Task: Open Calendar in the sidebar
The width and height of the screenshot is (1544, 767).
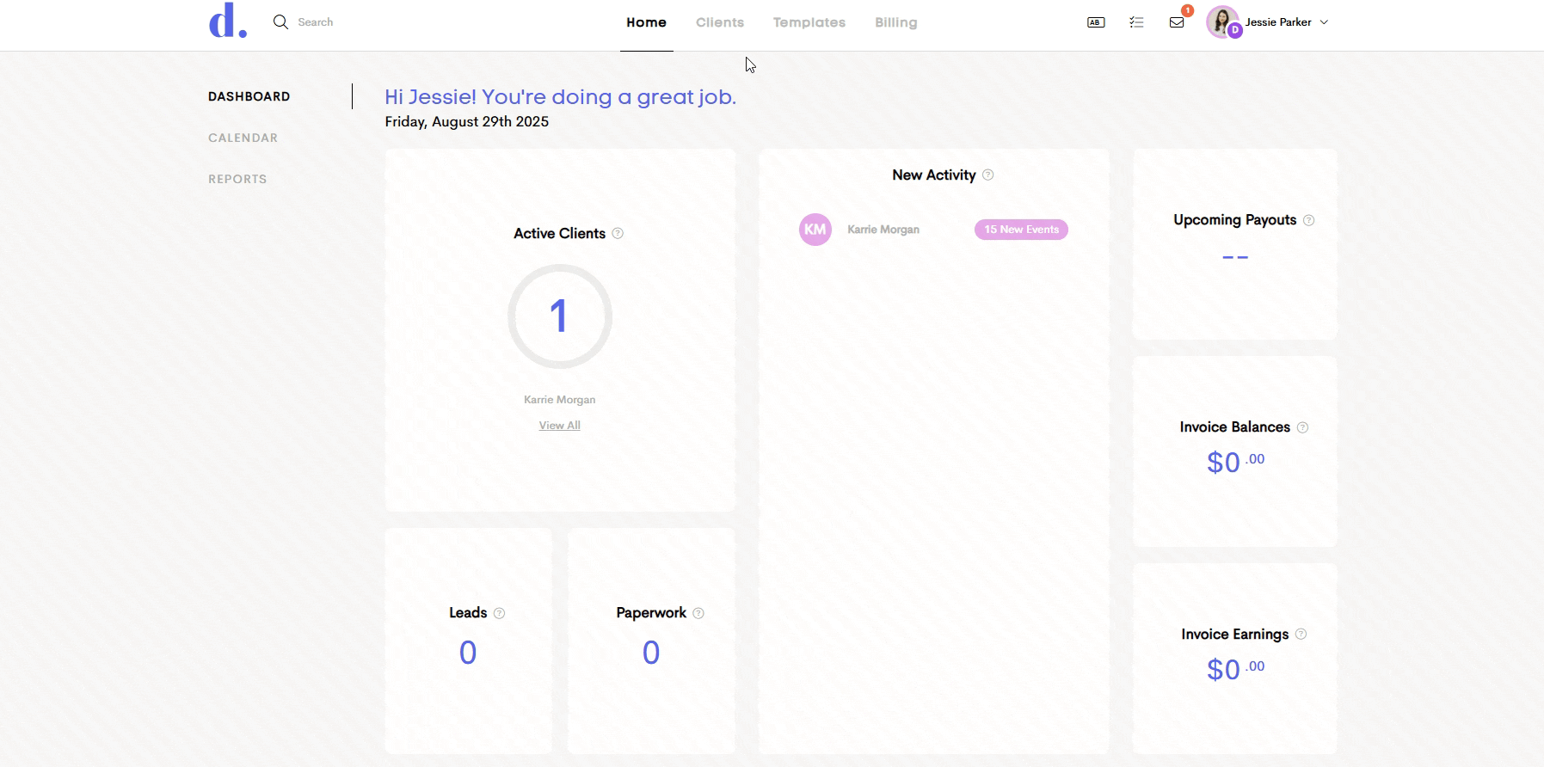Action: pyautogui.click(x=243, y=138)
